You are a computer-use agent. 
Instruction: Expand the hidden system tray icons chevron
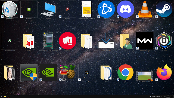[162, 97]
